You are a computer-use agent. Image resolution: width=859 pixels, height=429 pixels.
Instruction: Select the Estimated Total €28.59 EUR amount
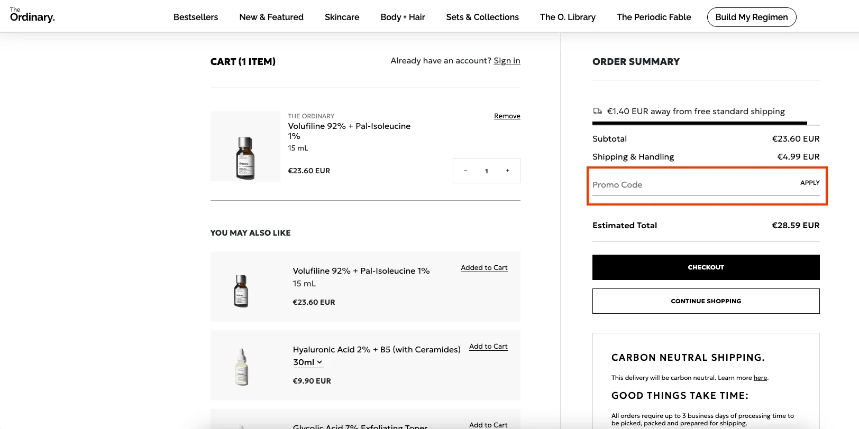[x=796, y=226]
